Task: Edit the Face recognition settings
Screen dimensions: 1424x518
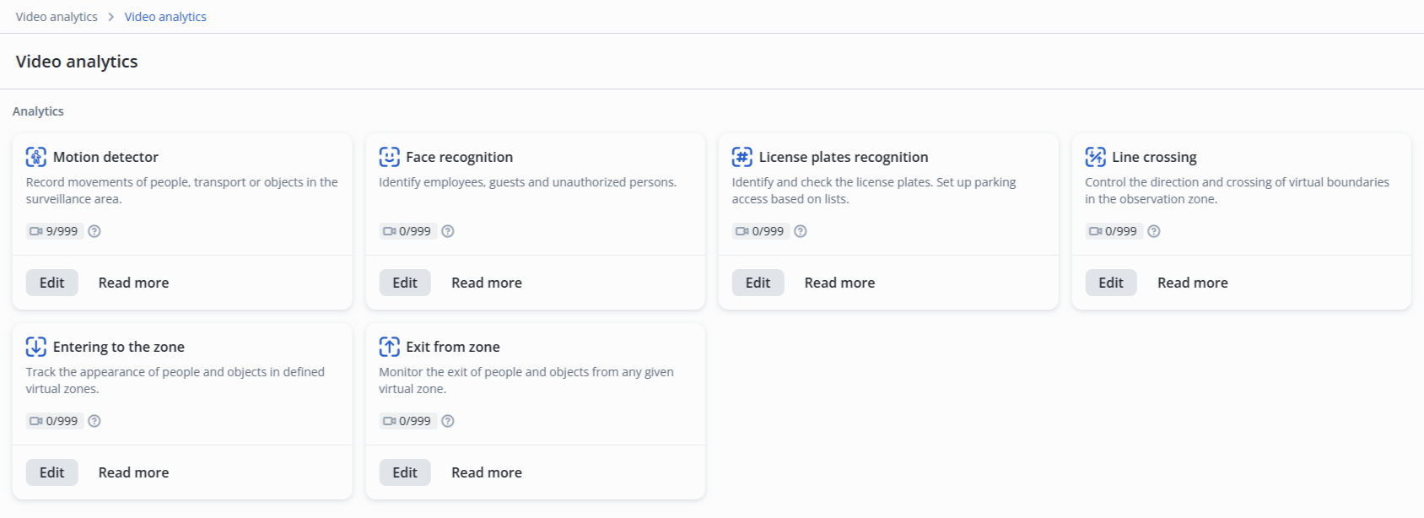Action: (x=405, y=283)
